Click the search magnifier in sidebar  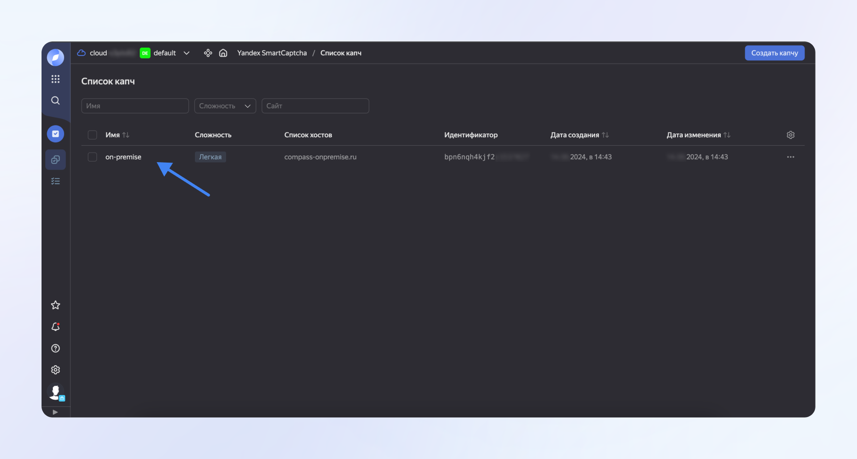click(55, 101)
